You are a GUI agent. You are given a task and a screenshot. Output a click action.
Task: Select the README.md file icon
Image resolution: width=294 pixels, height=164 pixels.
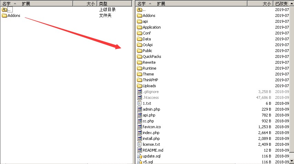click(140, 150)
